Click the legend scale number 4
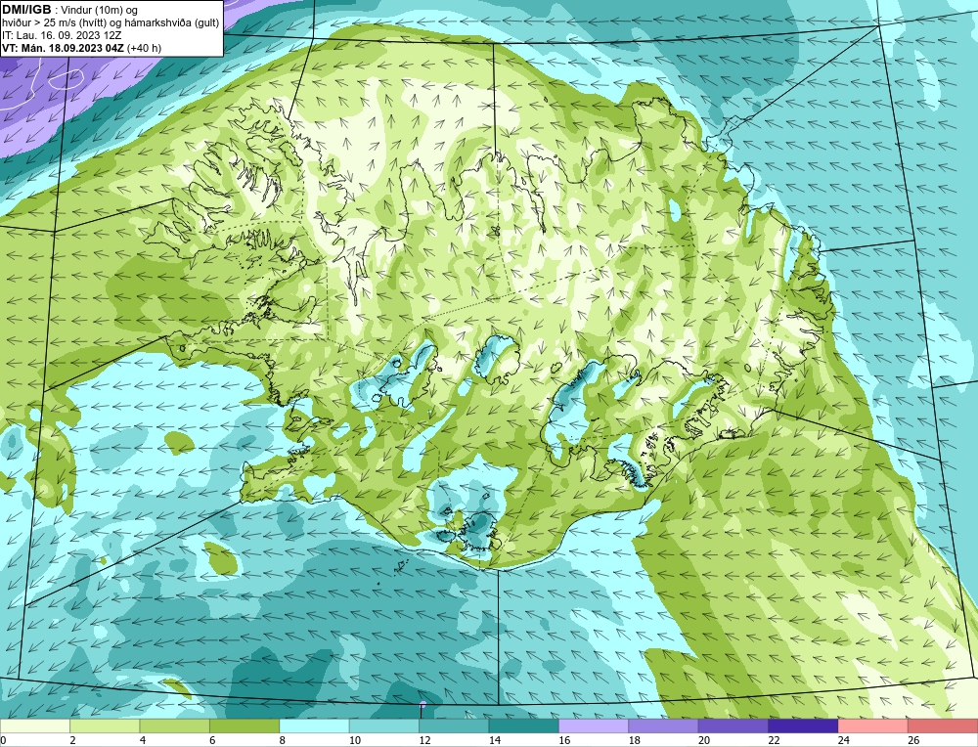Image resolution: width=978 pixels, height=747 pixels. 143,740
